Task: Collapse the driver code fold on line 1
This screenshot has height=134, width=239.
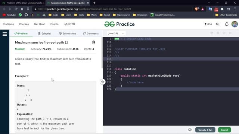Action: (x=113, y=39)
